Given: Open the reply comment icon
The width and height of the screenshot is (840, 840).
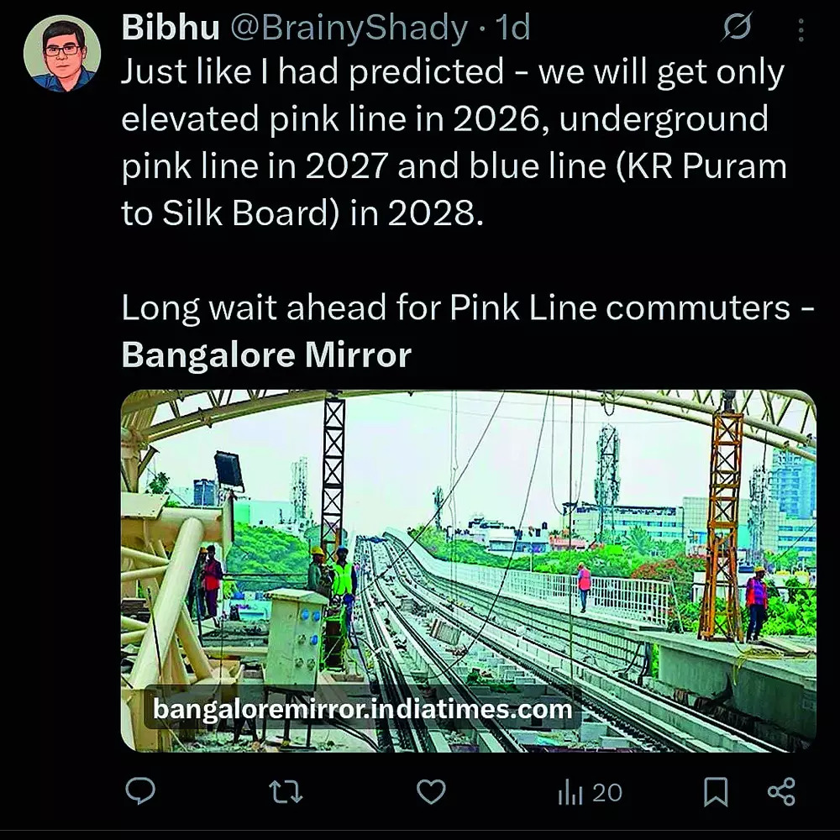Looking at the screenshot, I should [140, 791].
